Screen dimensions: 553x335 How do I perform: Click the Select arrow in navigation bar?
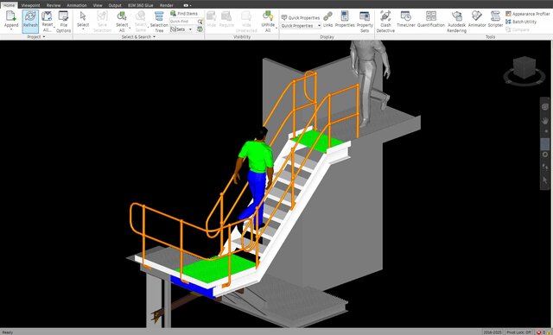point(545,180)
